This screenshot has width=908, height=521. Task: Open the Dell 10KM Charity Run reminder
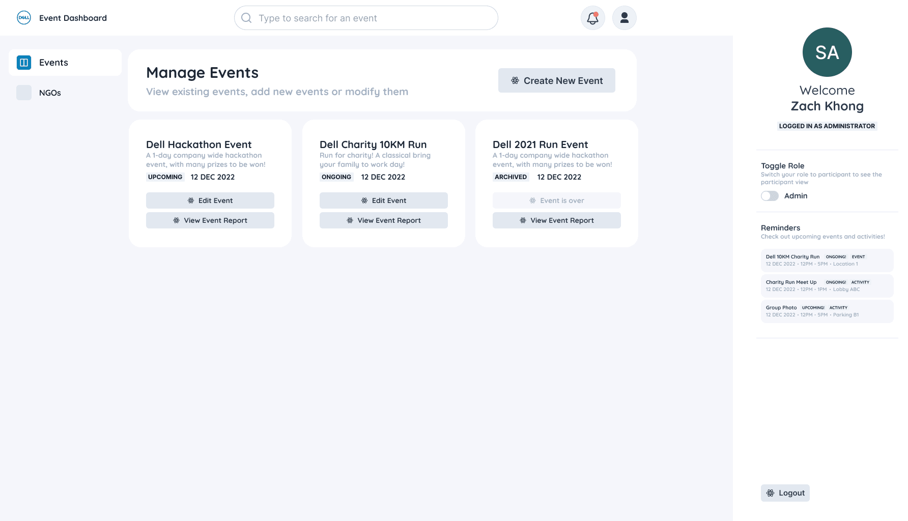(x=827, y=260)
